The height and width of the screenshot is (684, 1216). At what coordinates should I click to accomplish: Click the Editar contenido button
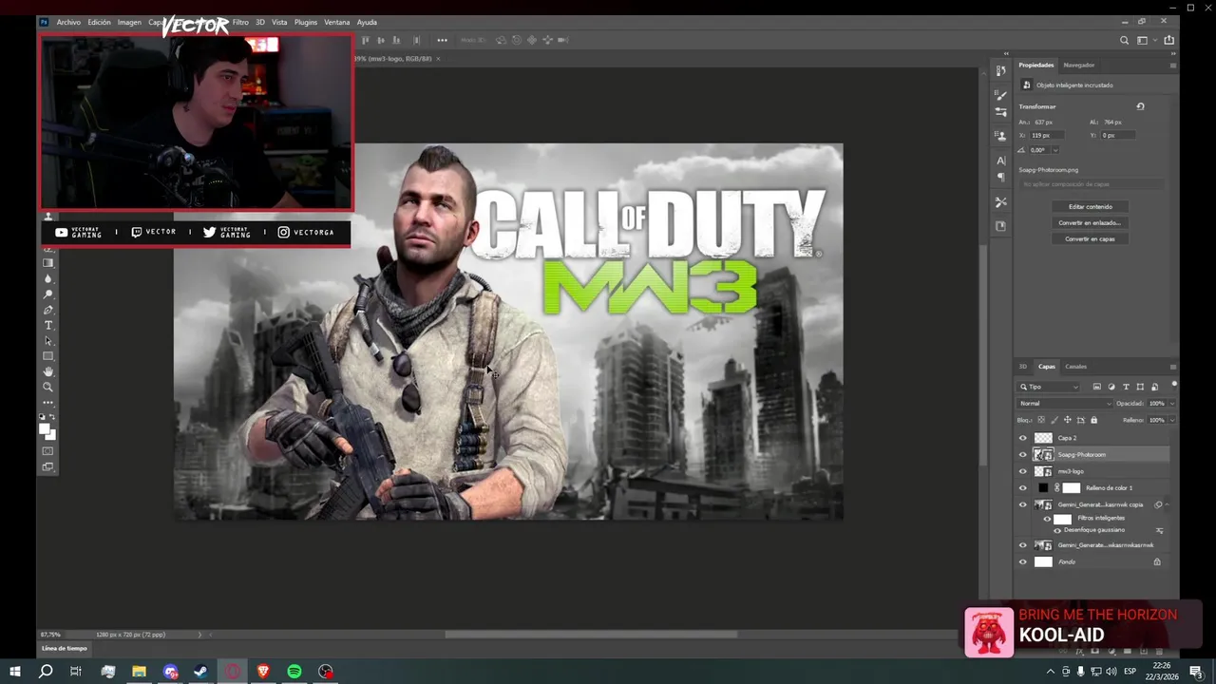pos(1090,206)
